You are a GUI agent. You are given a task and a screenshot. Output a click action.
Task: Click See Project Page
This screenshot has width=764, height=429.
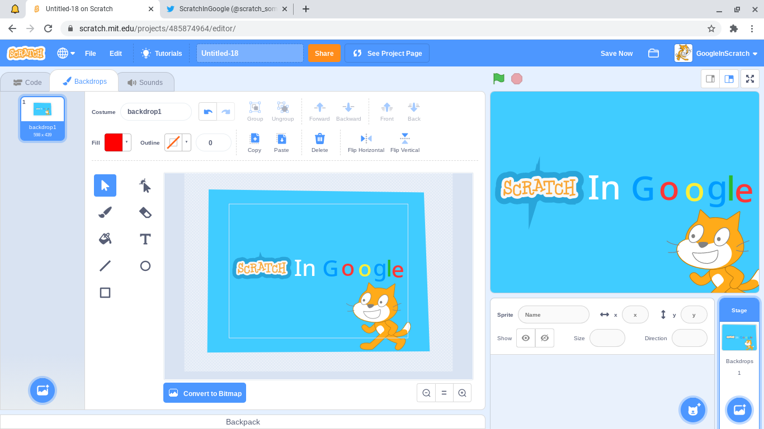(x=387, y=53)
